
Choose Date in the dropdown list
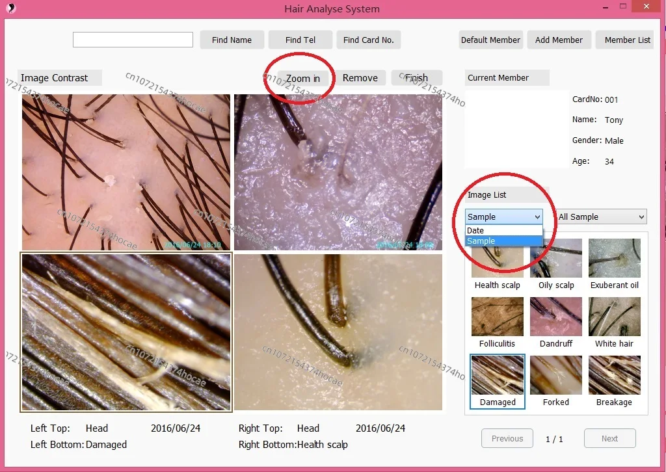tap(504, 231)
